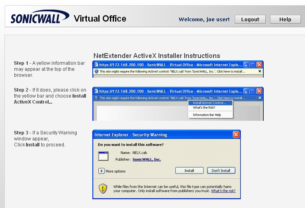Screen dimensions: 305x208
Task: Maximize the Step 1 browser window
Action: [253, 64]
